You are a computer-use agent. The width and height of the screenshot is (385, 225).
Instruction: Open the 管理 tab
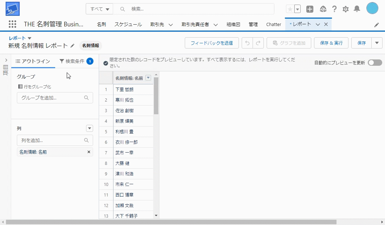(x=253, y=24)
